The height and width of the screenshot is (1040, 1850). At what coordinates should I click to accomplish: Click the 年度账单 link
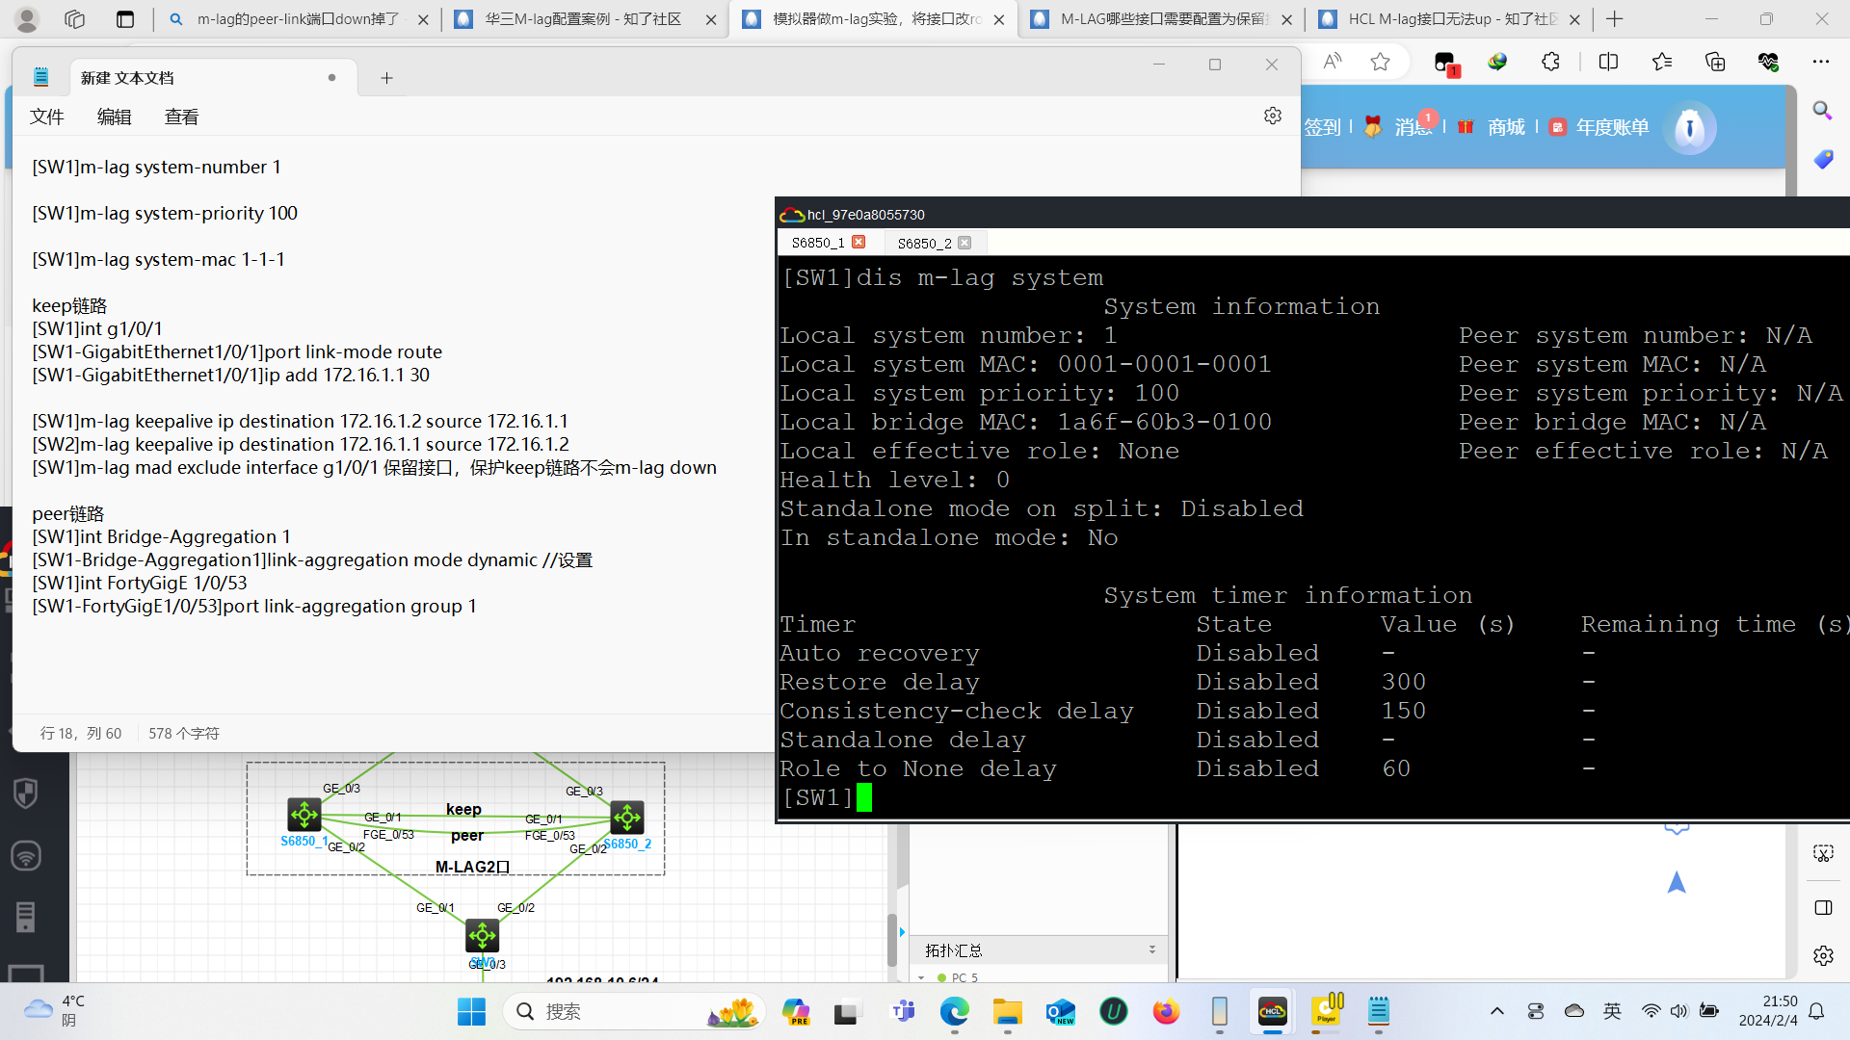coord(1612,127)
